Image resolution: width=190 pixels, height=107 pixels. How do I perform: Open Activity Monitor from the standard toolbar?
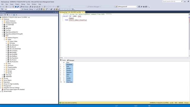click(x=58, y=7)
